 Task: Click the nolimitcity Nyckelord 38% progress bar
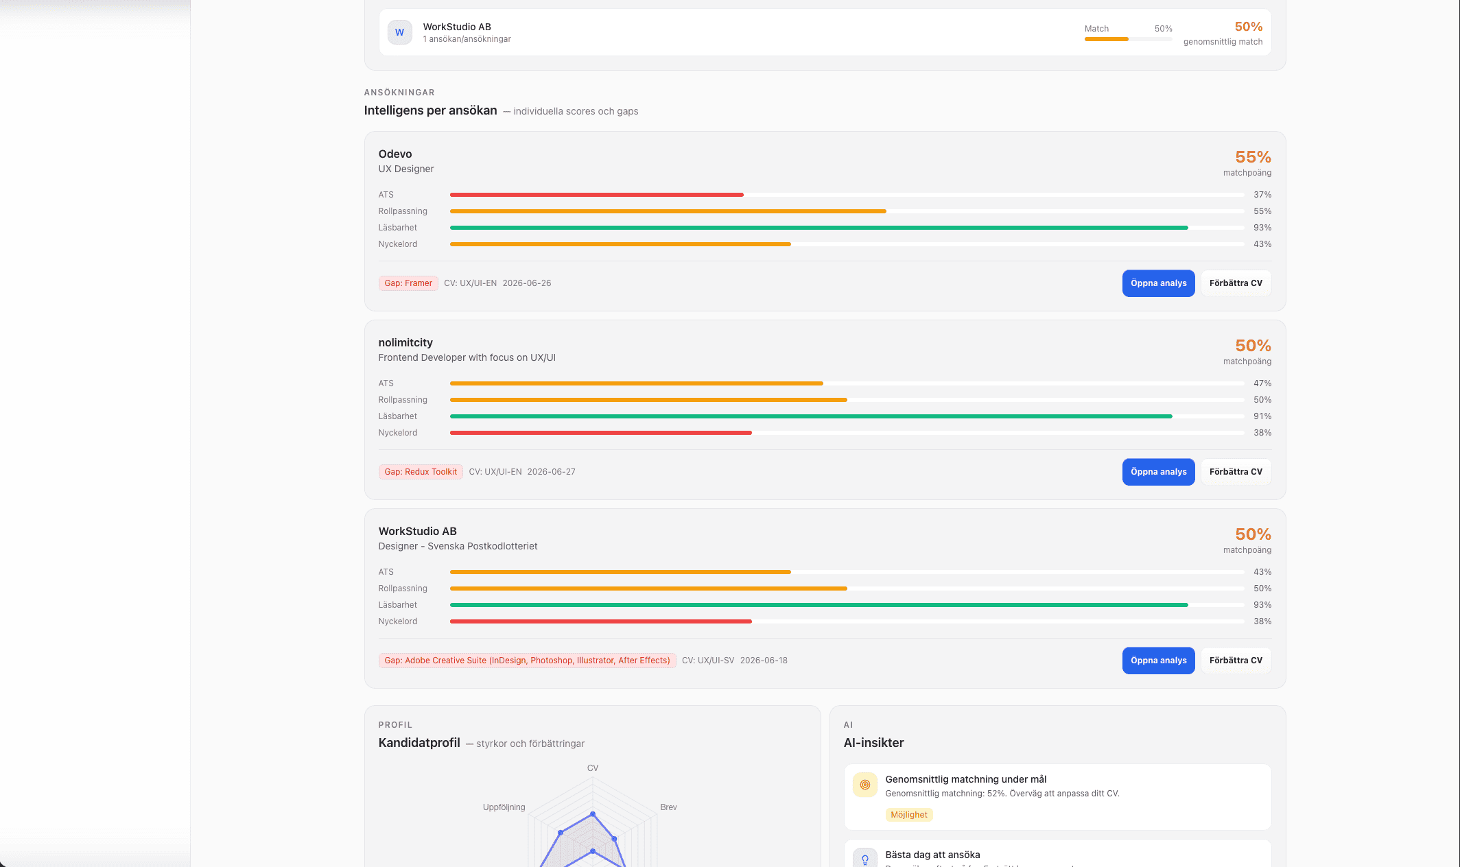(847, 433)
